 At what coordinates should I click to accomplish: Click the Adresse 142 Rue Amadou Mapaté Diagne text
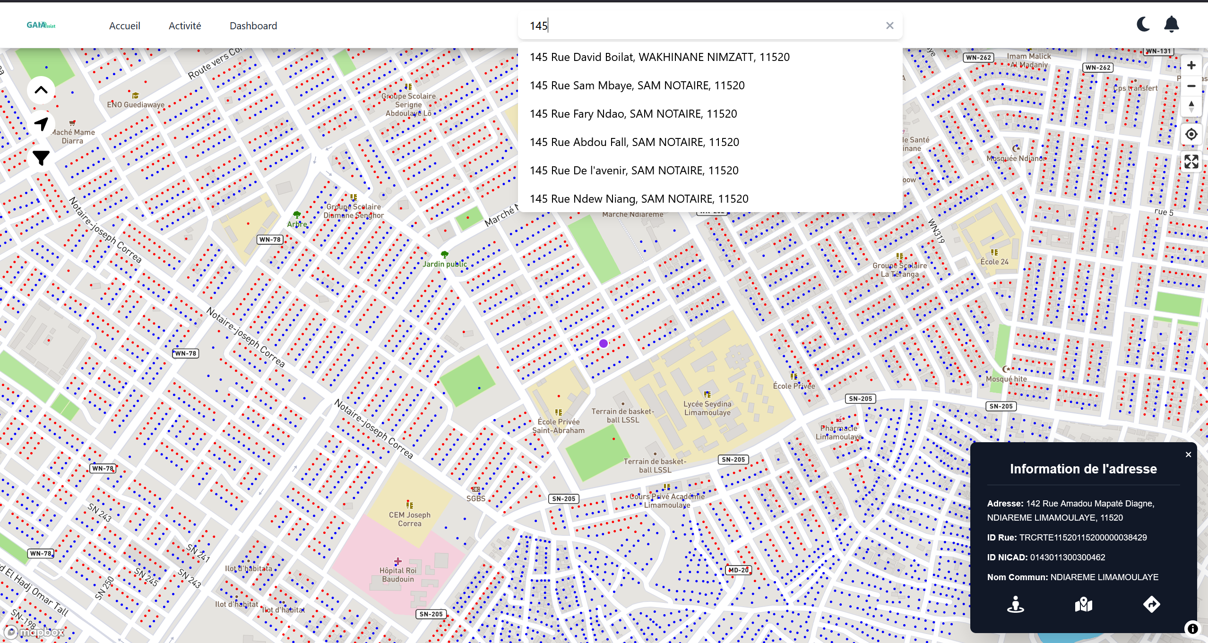(1071, 511)
